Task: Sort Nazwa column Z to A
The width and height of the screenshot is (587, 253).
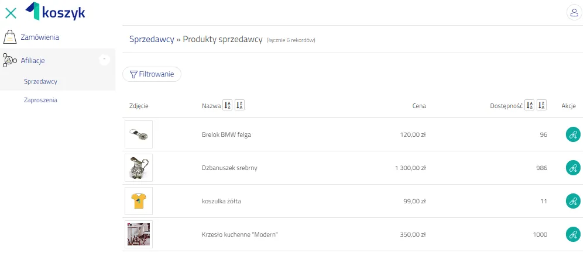Action: pyautogui.click(x=239, y=106)
